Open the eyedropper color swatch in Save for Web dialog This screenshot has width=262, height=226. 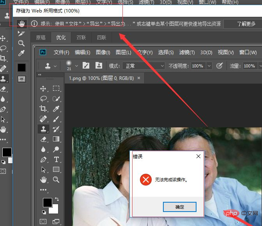coord(22,67)
